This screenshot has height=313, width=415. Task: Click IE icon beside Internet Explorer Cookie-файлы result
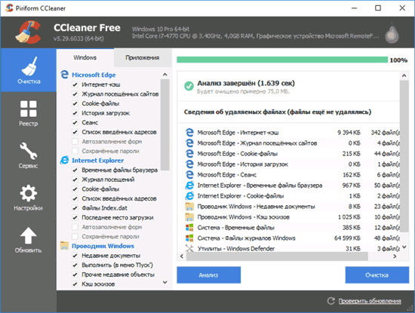click(x=189, y=196)
